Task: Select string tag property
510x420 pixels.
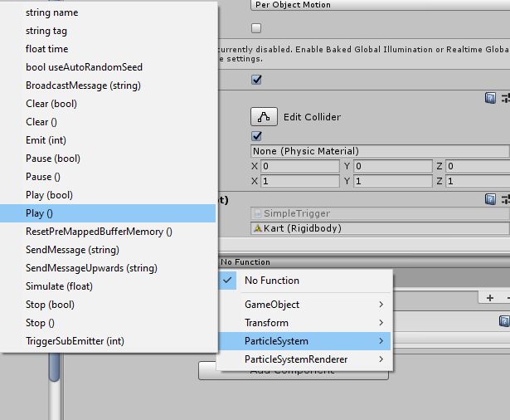Action: click(108, 31)
